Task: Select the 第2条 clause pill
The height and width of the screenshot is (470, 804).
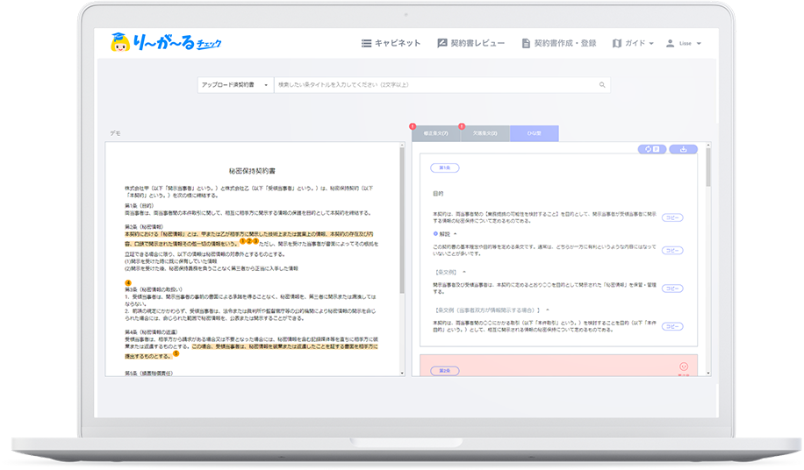Action: click(444, 371)
